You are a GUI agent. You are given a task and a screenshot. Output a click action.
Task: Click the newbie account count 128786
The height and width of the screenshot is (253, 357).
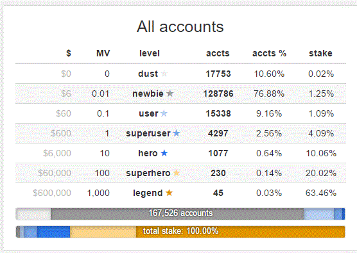point(218,94)
